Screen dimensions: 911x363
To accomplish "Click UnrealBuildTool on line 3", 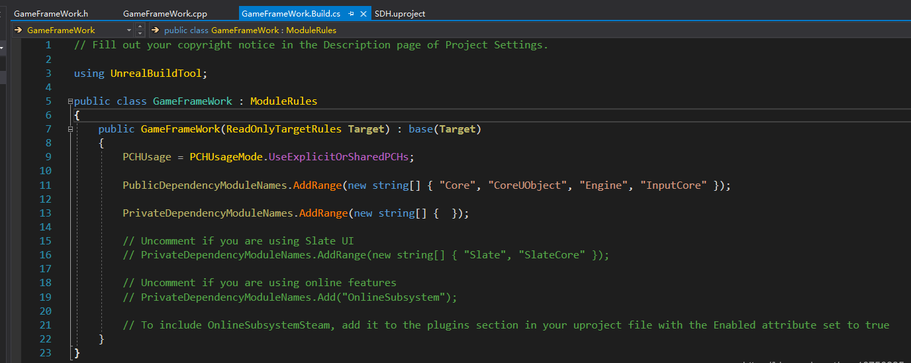I will coord(159,73).
